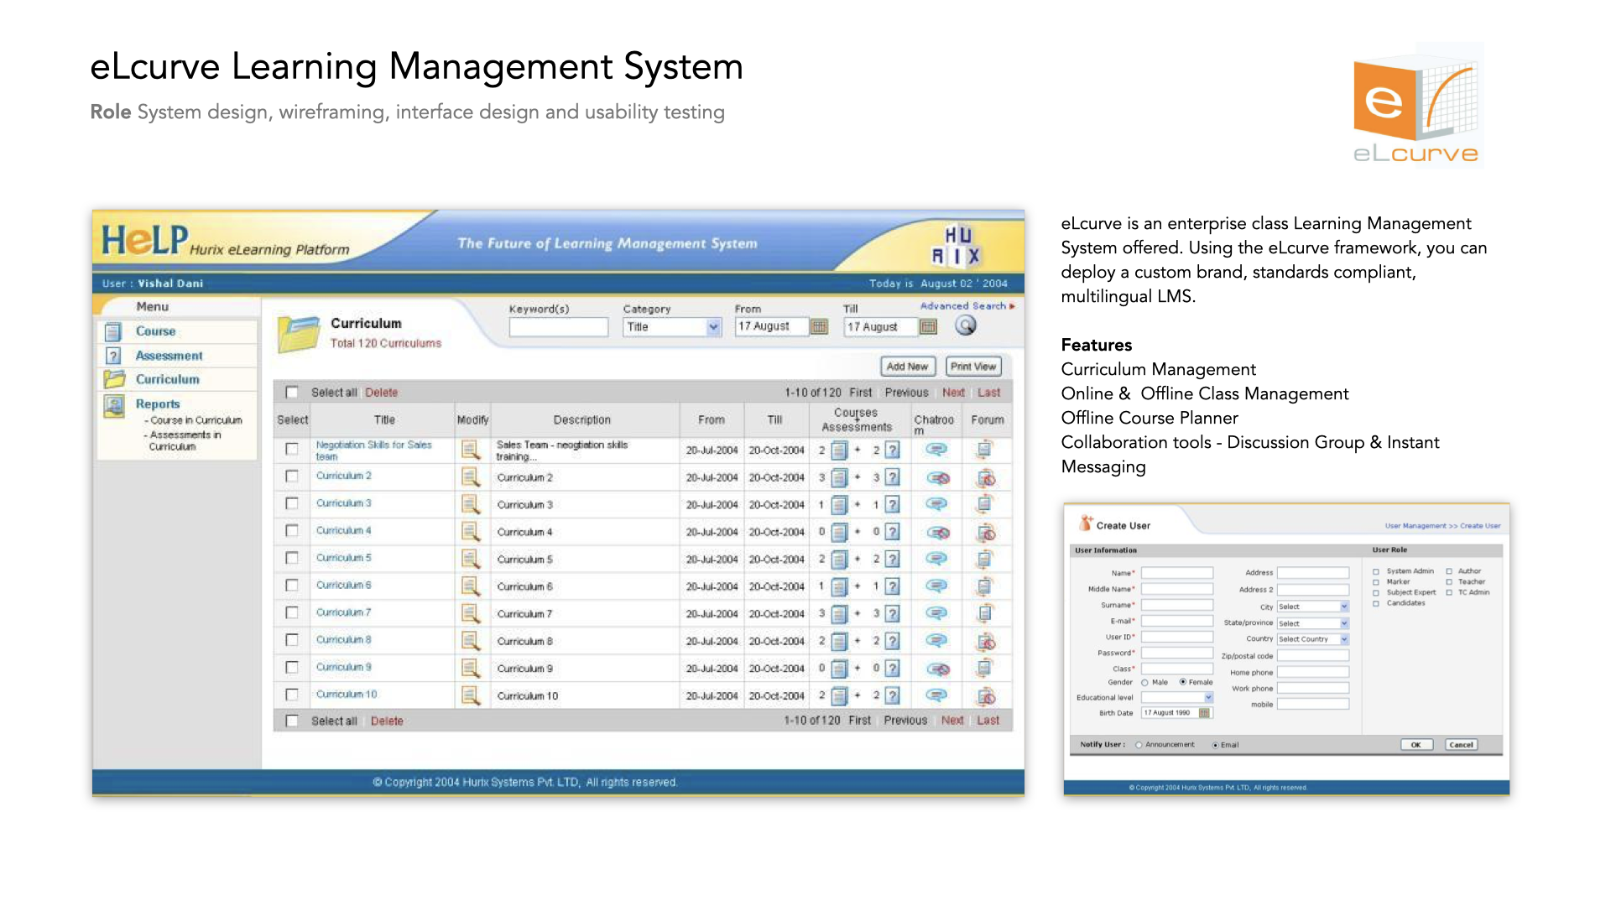Viewport: 1611px width, 906px height.
Task: Click the Keyword(s) input field
Action: click(558, 327)
